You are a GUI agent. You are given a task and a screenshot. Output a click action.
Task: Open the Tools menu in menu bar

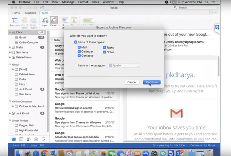pyautogui.click(x=95, y=2)
